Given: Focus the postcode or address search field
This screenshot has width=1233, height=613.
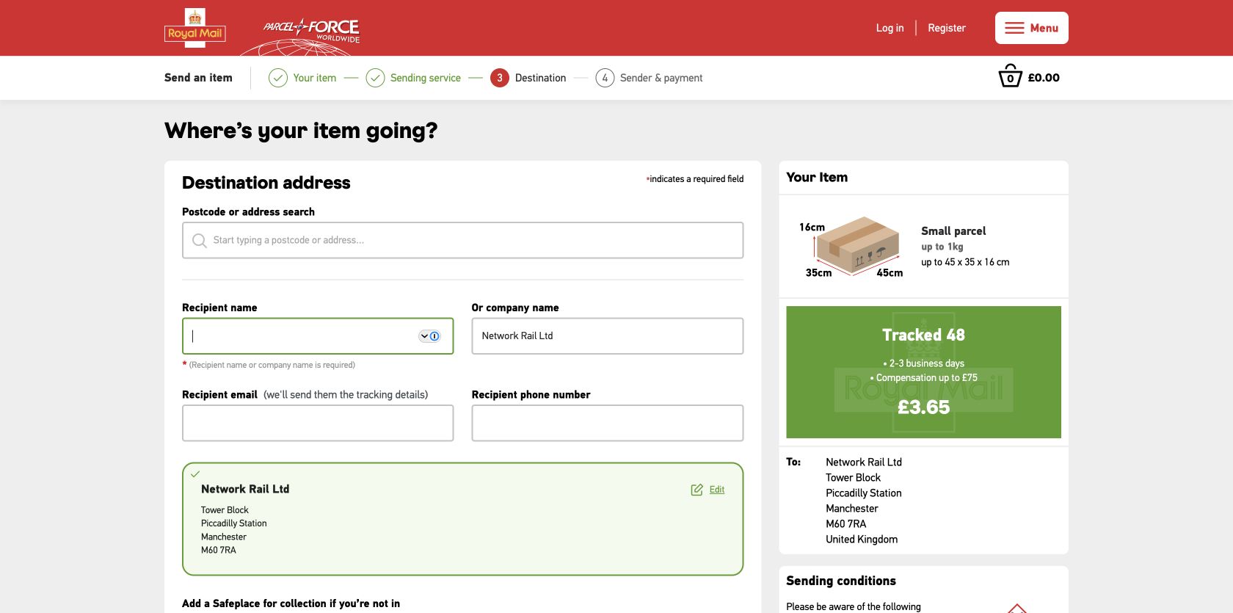Looking at the screenshot, I should [462, 240].
